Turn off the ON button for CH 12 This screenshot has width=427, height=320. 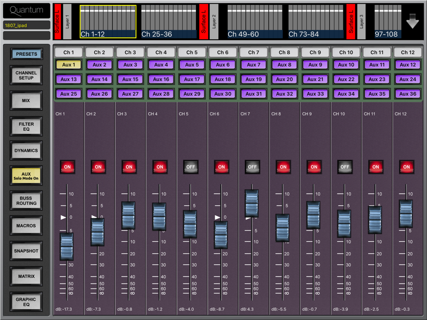pyautogui.click(x=406, y=167)
